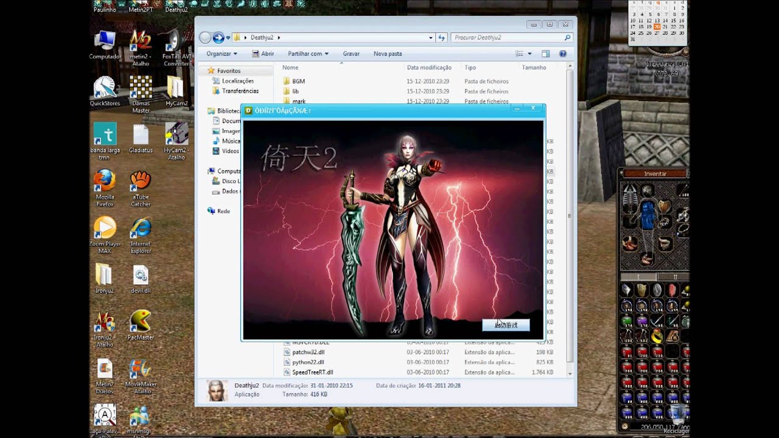Open the Computador desktop icon
The image size is (779, 438).
click(105, 45)
